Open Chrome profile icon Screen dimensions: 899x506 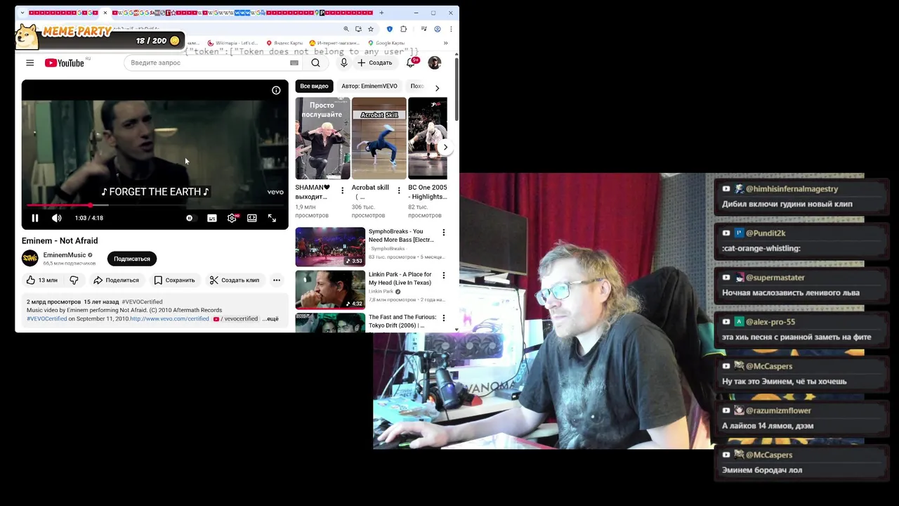[x=438, y=29]
